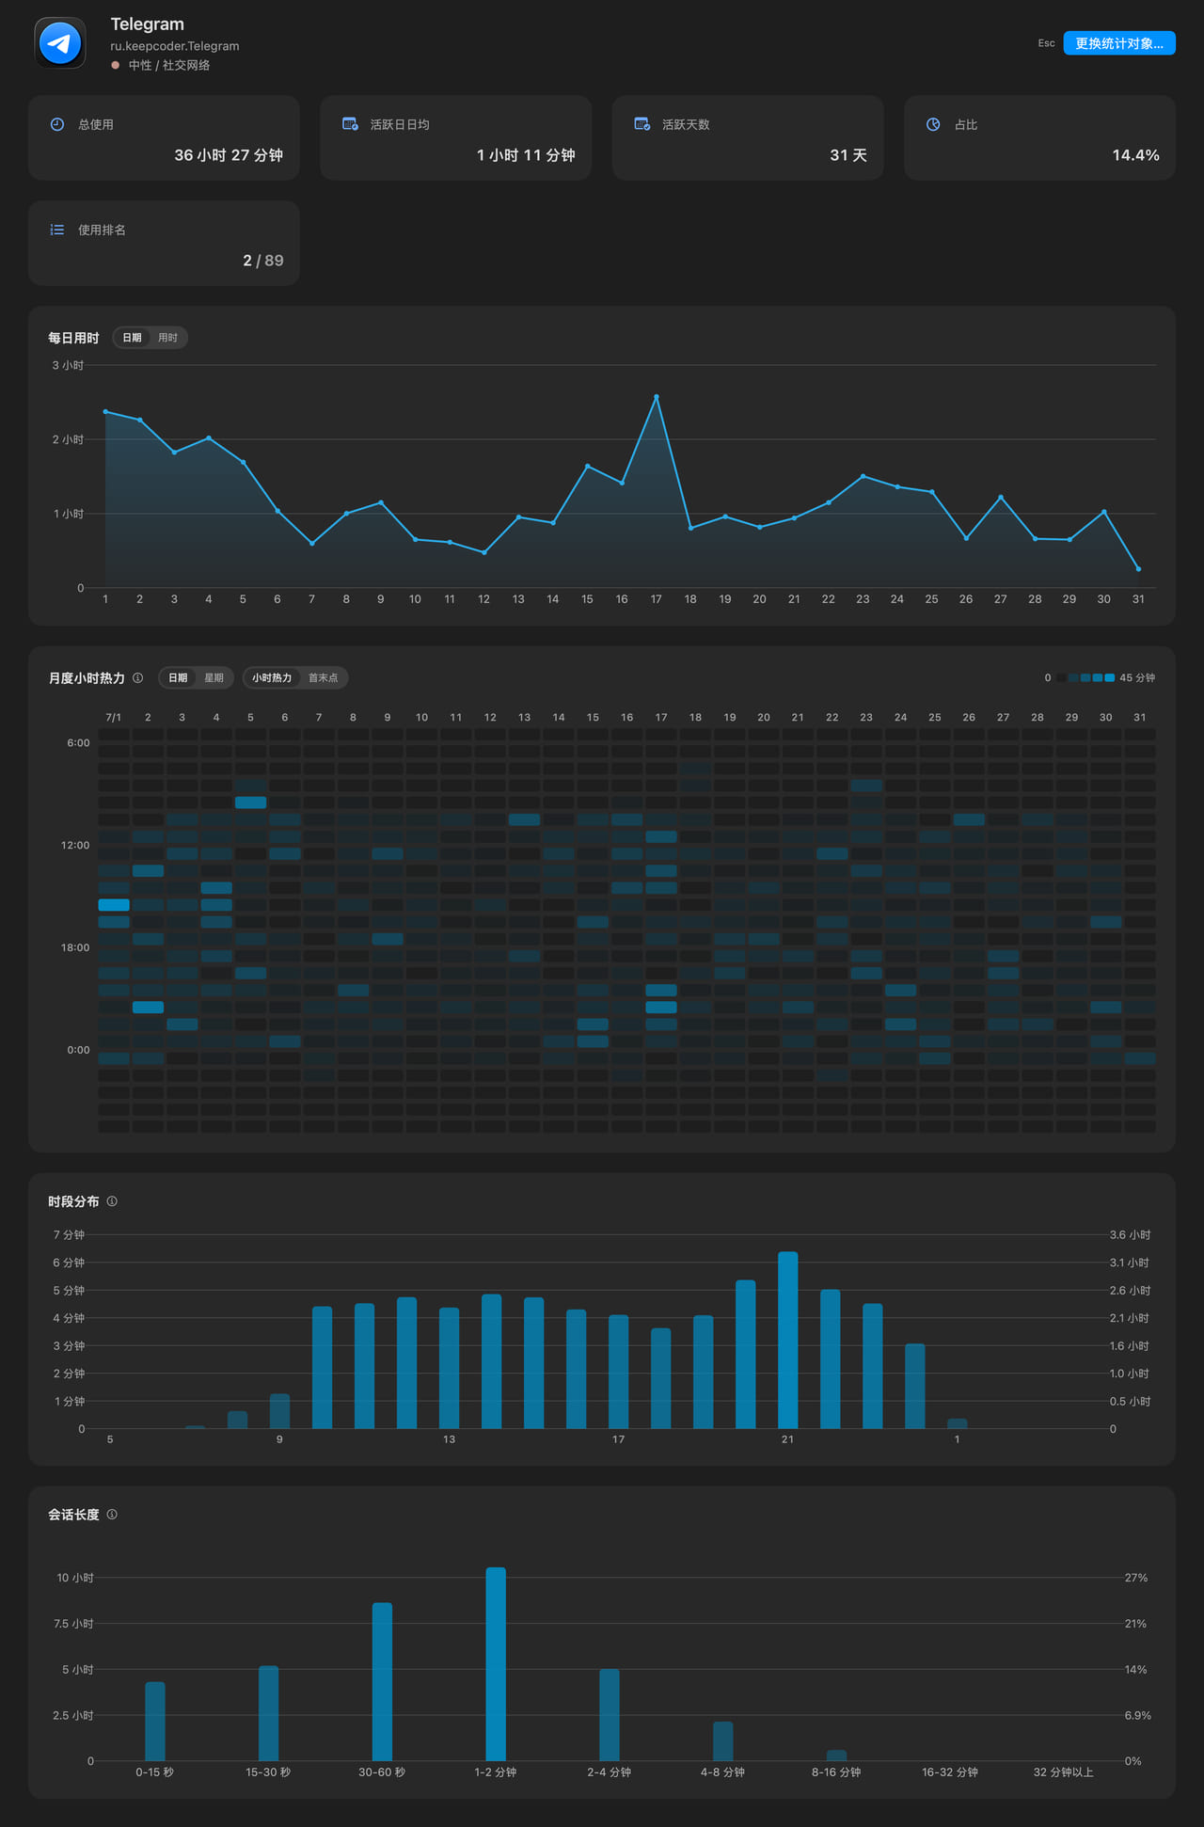Click the info icon next to 时段分布
Image resolution: width=1204 pixels, height=1827 pixels.
[x=112, y=1201]
